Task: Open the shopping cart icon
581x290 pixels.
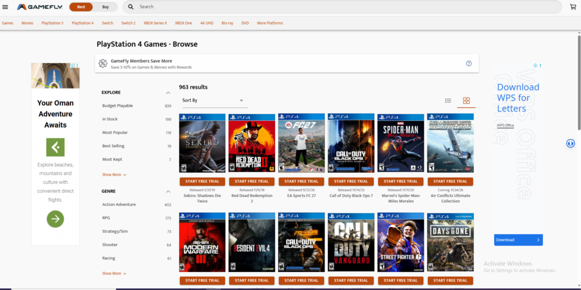Action: [573, 7]
